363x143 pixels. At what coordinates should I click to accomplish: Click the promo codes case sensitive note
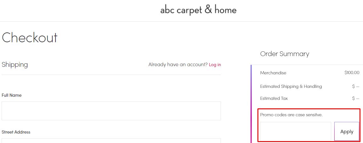click(x=291, y=115)
